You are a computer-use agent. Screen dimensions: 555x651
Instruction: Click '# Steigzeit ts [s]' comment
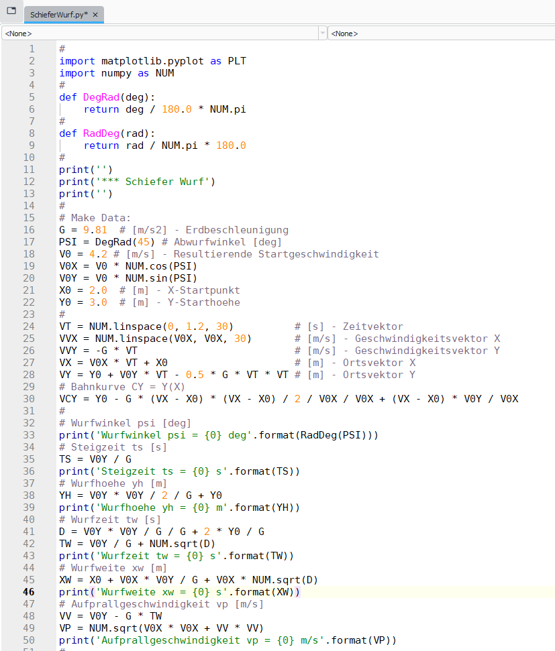[x=113, y=447]
